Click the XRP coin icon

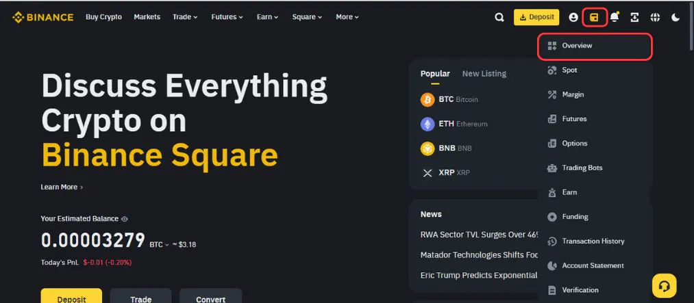point(427,172)
